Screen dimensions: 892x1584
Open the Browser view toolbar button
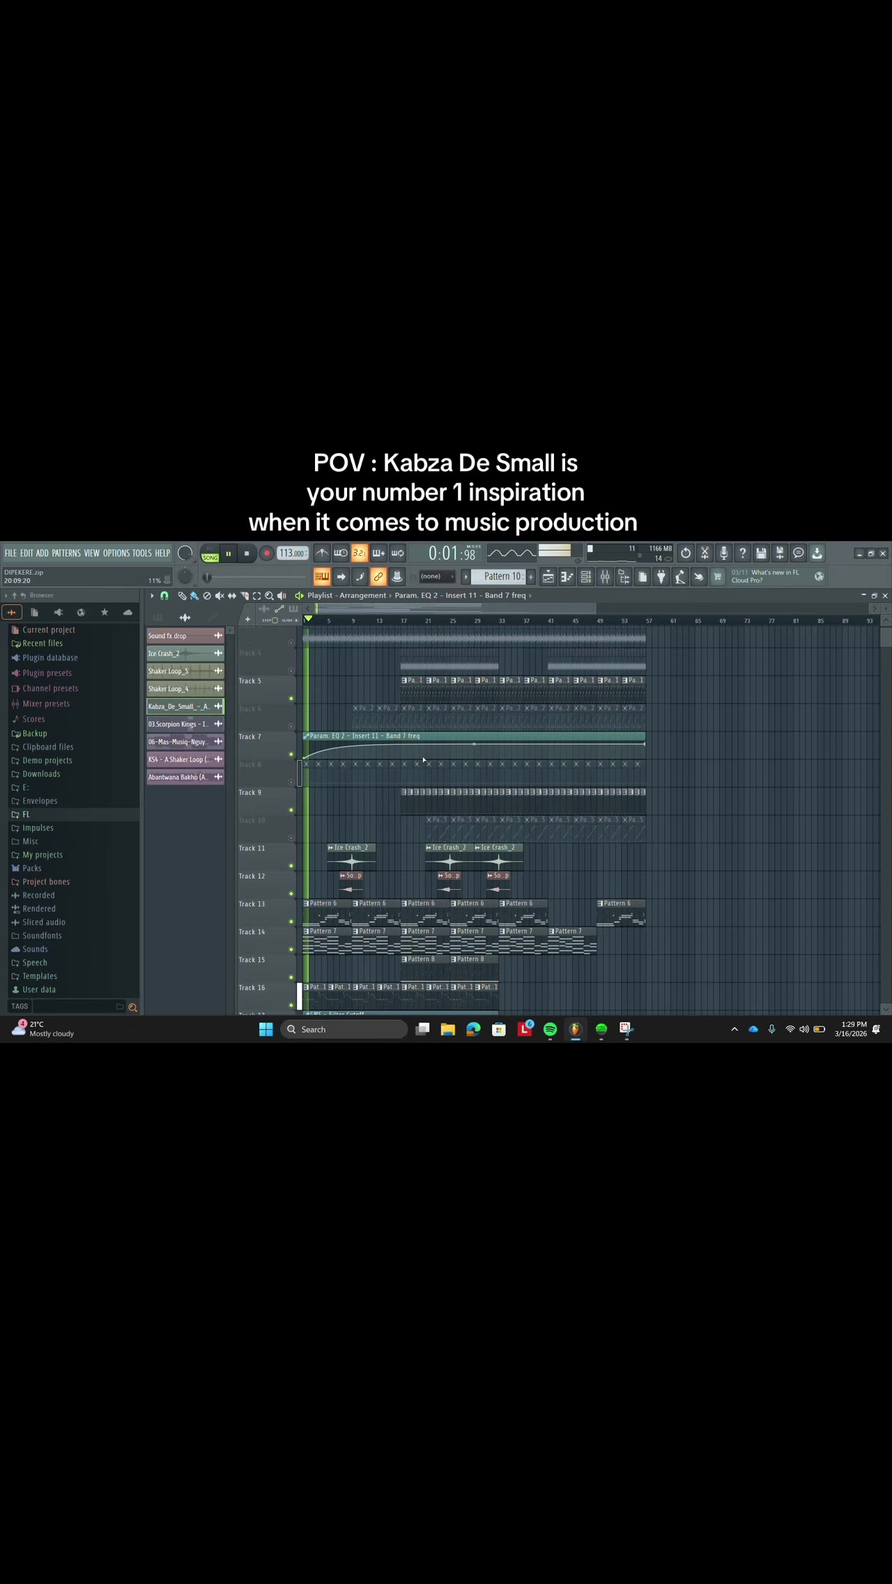[624, 577]
